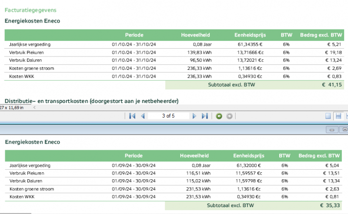348x214 pixels.
Task: Click the green previous view arrow
Action: 219,116
